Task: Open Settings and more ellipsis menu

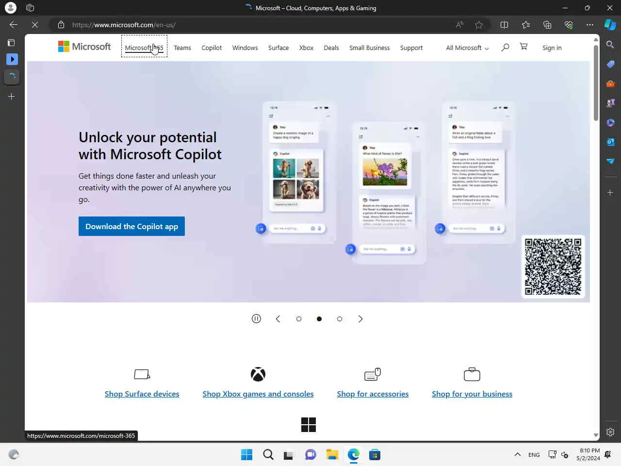Action: point(590,25)
